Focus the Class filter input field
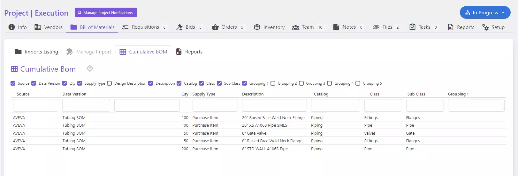Viewport: 518px width, 176px height. point(383,105)
